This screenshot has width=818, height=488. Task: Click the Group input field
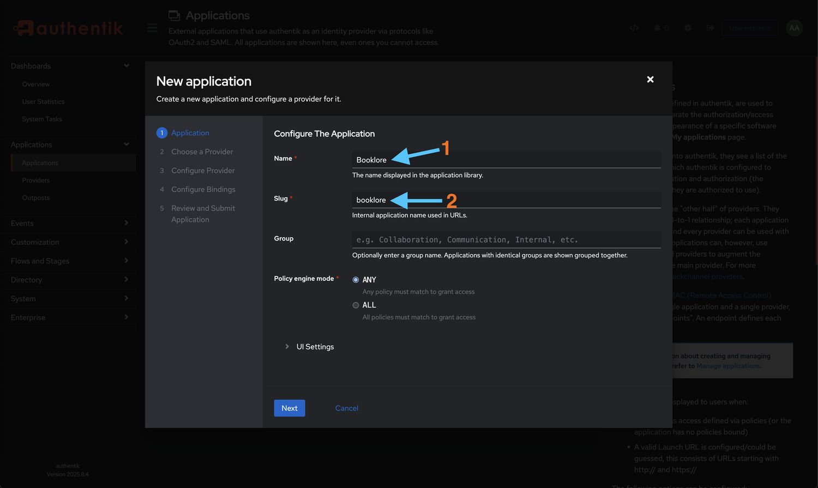[506, 239]
